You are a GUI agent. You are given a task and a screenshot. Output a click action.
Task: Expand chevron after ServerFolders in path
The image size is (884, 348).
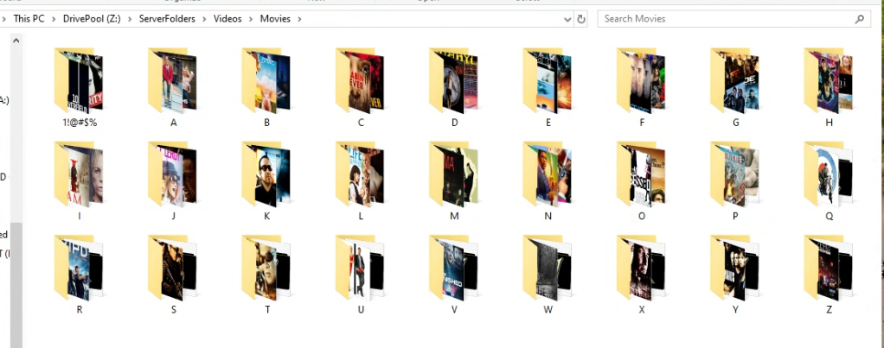tap(204, 19)
